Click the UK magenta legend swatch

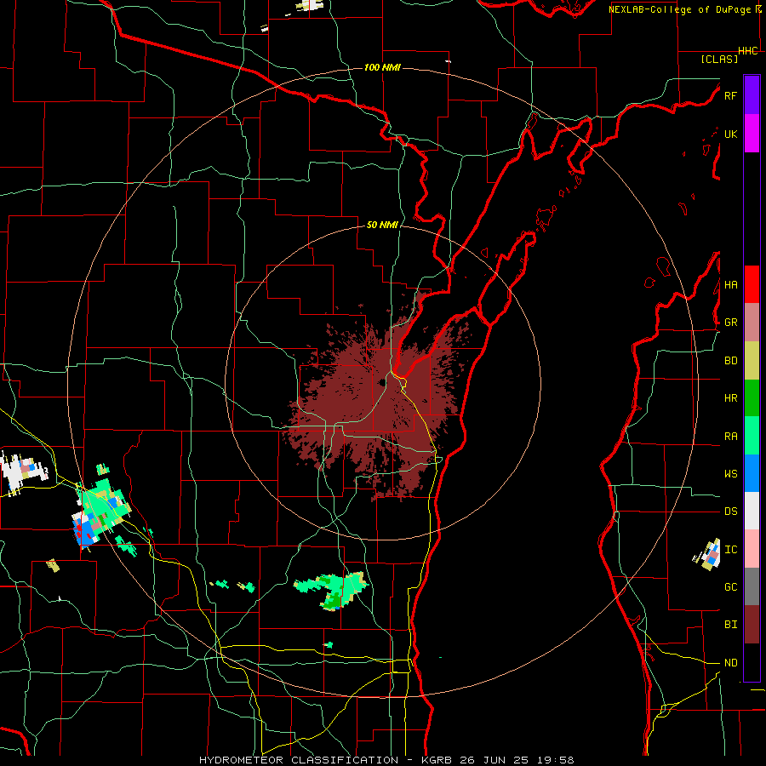coord(752,134)
